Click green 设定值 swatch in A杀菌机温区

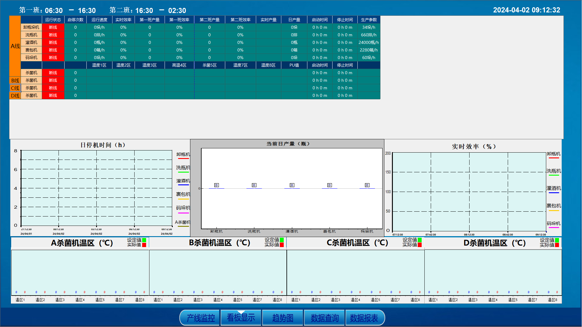tap(144, 240)
